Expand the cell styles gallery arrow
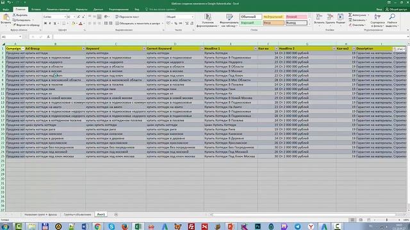 point(309,24)
